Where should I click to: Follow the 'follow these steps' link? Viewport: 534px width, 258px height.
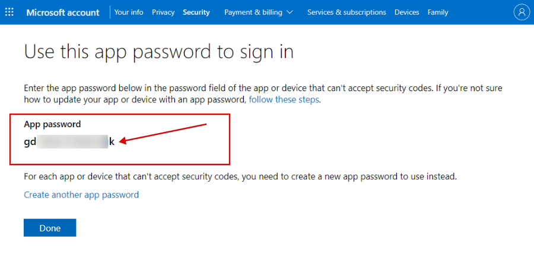pos(284,100)
